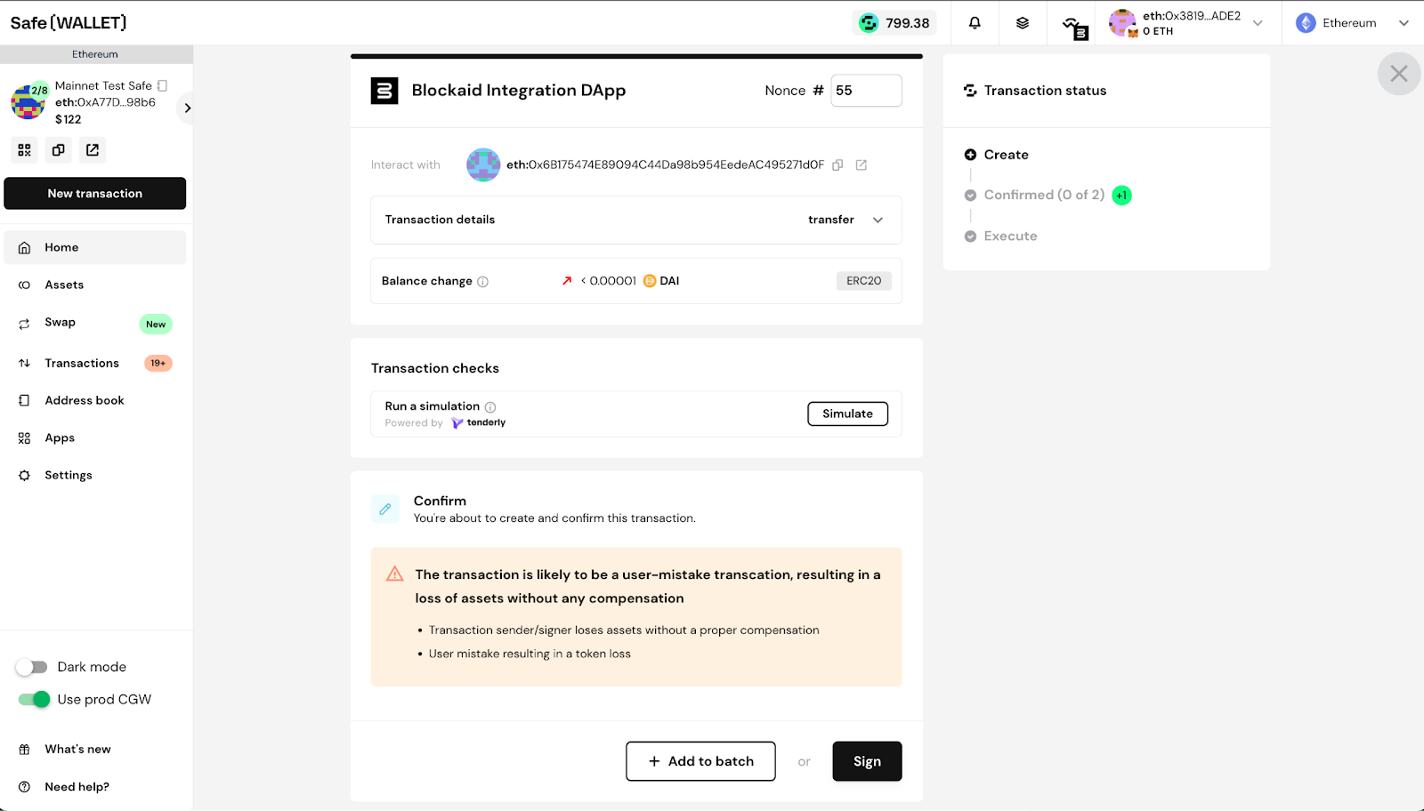Click the notifications bell icon

click(975, 23)
